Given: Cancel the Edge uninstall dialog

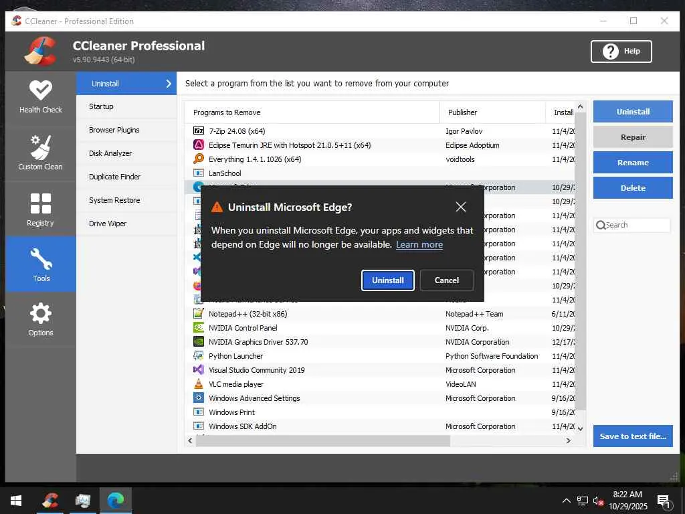Looking at the screenshot, I should [446, 280].
